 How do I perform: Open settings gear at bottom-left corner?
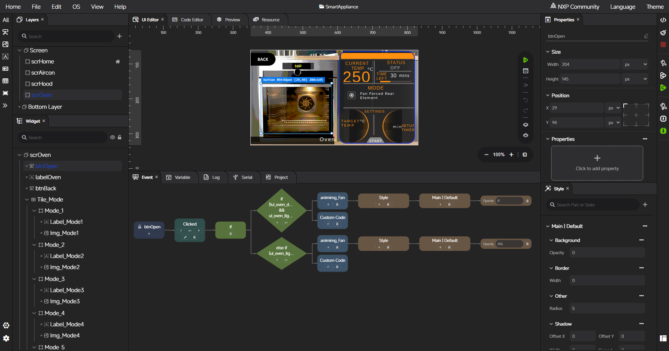click(6, 338)
